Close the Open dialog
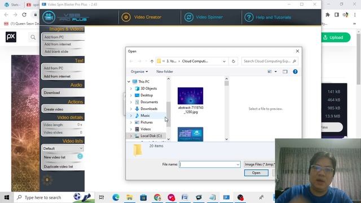The width and height of the screenshot is (361, 203). click(x=297, y=51)
